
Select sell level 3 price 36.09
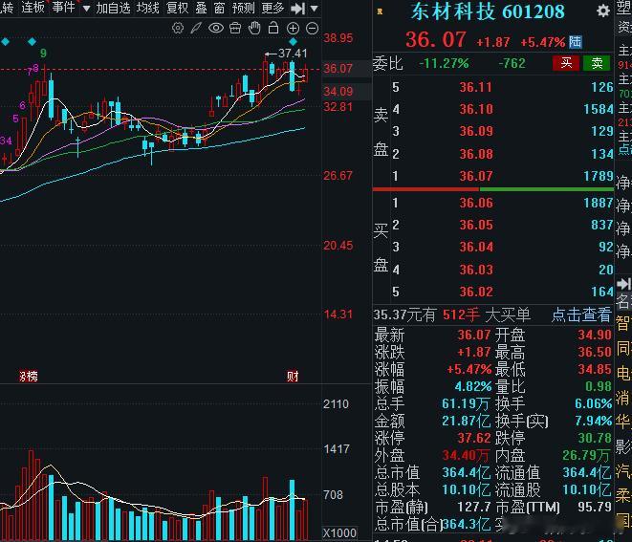point(475,131)
